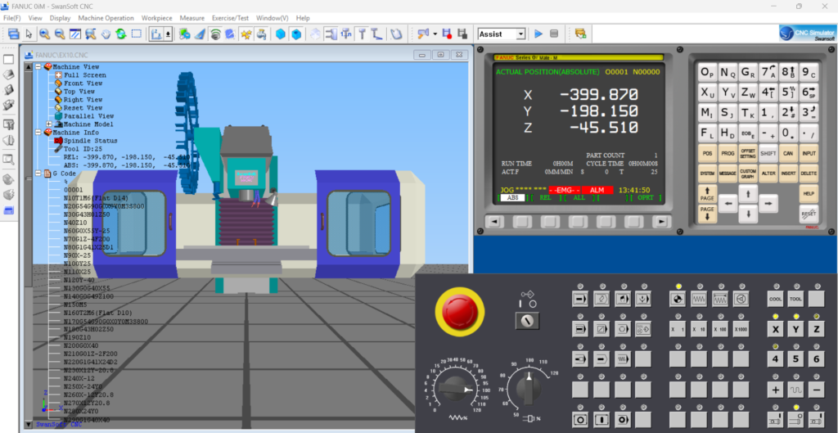Toggle the COOL coolant button
Image resolution: width=838 pixels, height=433 pixels.
tap(775, 300)
